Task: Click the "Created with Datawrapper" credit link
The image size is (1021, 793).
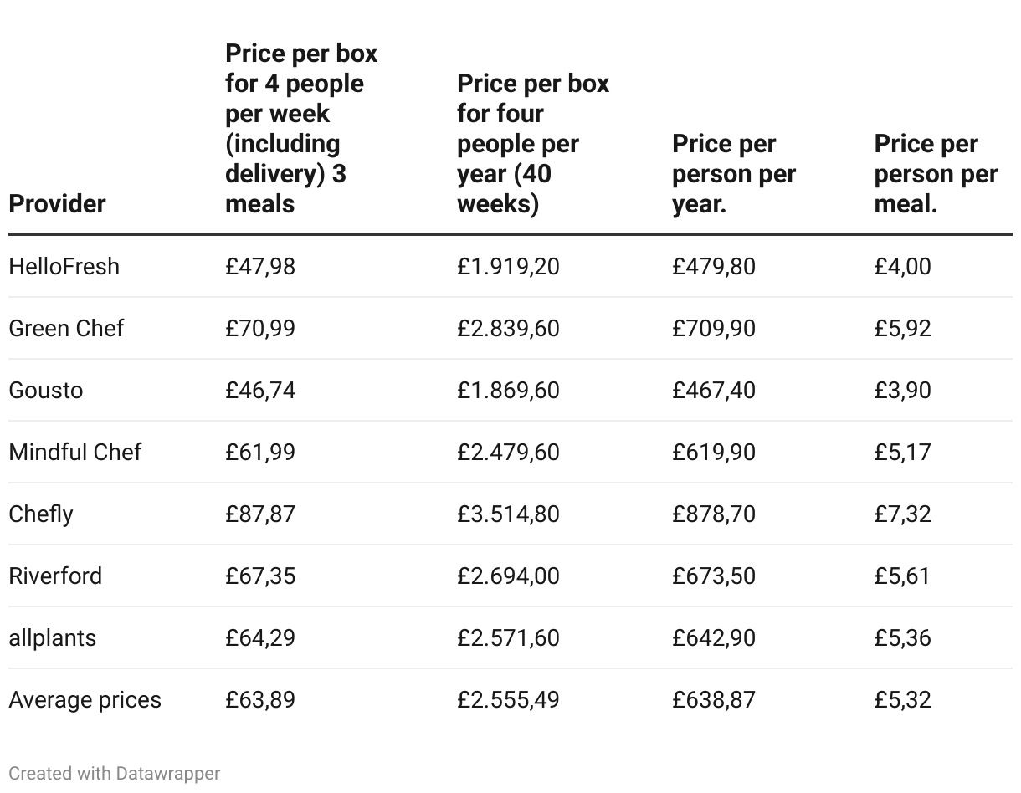Action: pos(115,774)
